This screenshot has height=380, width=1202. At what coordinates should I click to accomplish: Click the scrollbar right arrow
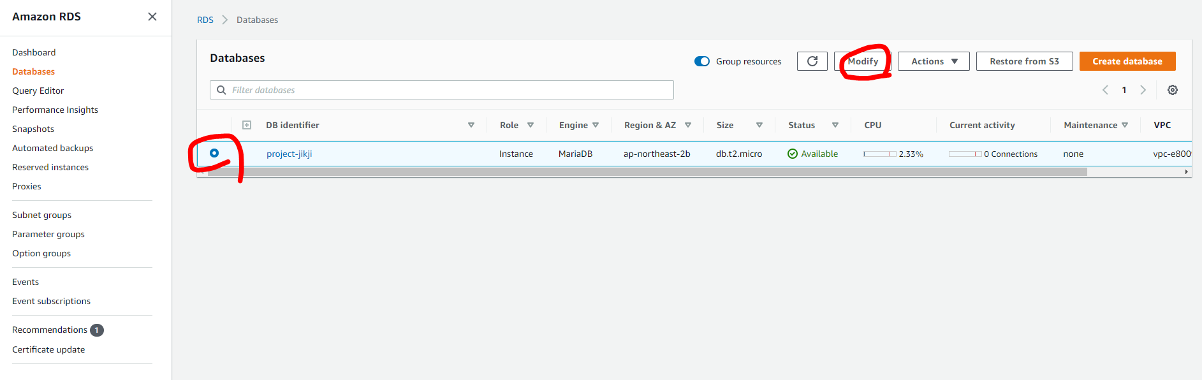click(x=1186, y=172)
